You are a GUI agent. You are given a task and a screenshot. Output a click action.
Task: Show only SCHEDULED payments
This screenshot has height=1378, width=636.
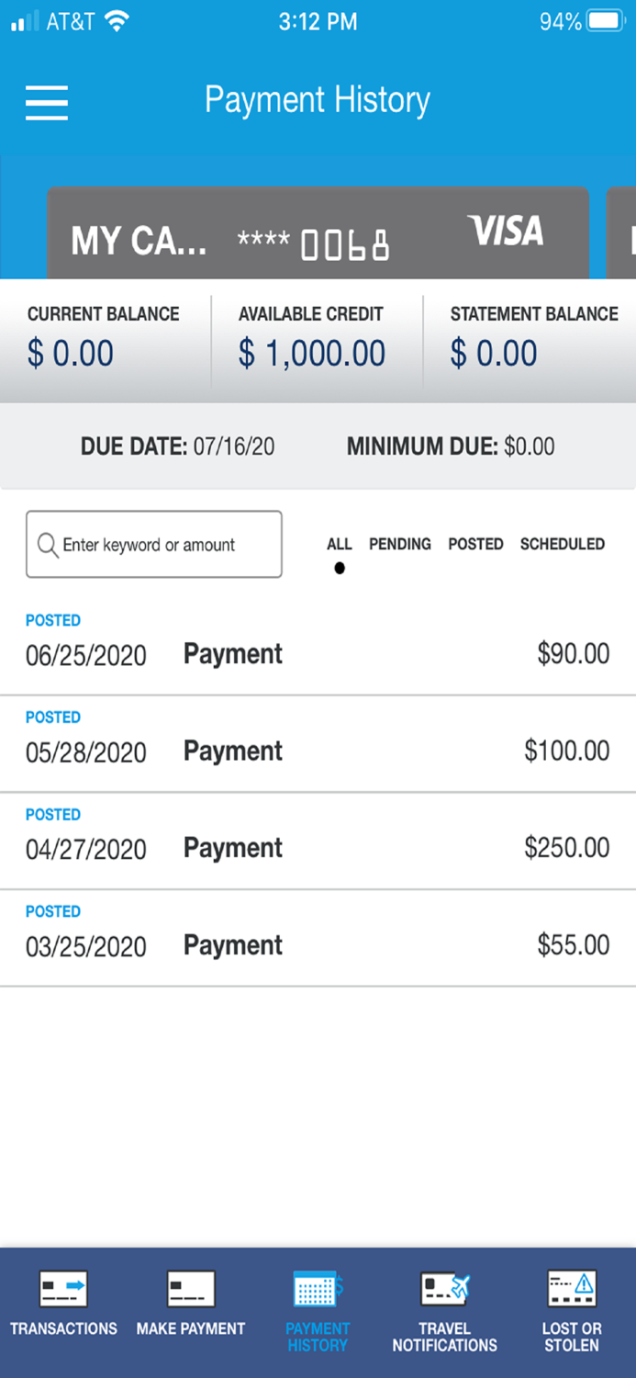tap(562, 544)
